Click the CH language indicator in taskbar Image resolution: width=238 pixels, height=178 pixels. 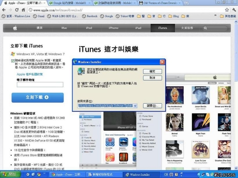[x=166, y=174]
